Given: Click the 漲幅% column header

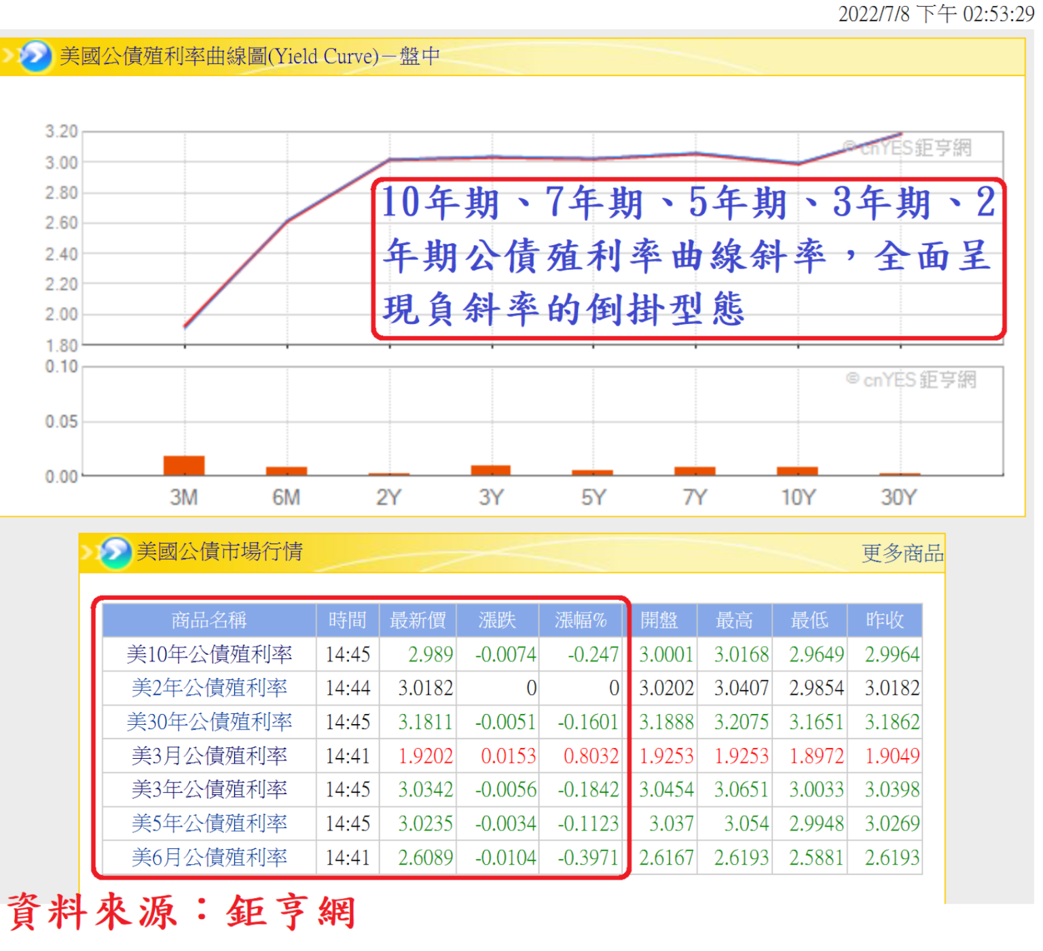Looking at the screenshot, I should [x=581, y=620].
